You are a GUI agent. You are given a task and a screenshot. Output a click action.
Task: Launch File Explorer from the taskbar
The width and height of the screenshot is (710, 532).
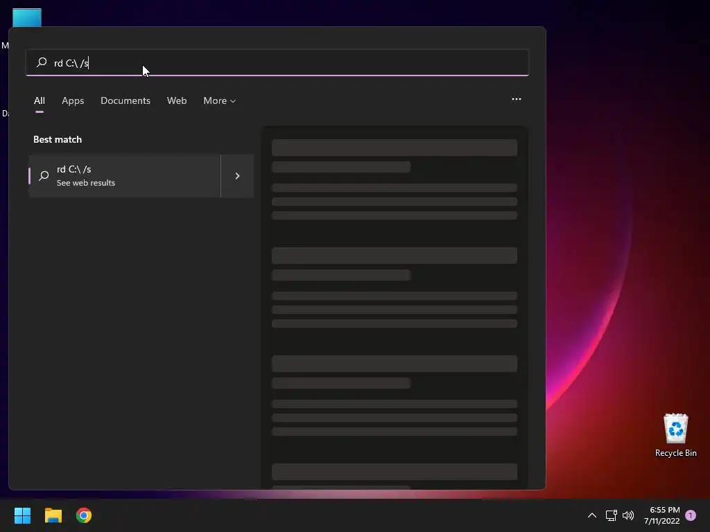[x=53, y=515]
